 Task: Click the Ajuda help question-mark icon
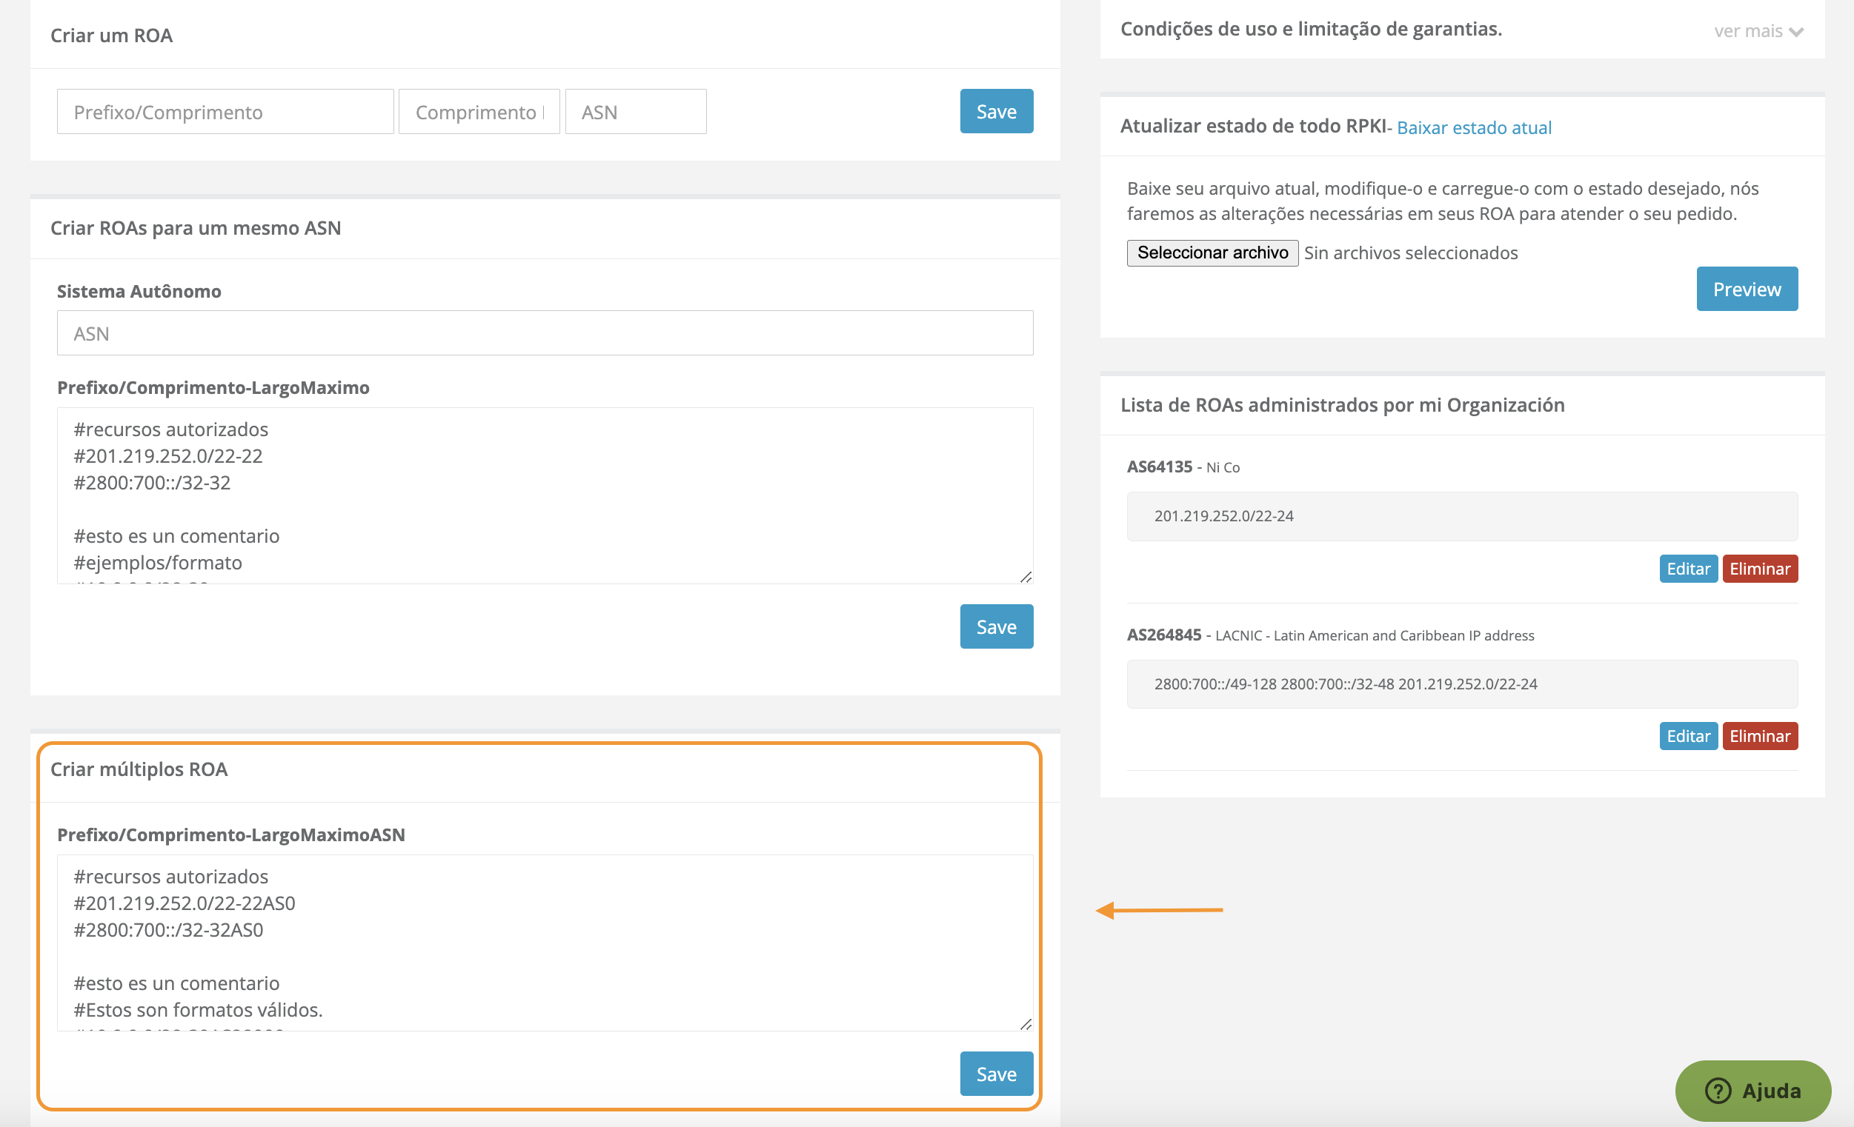[1718, 1090]
